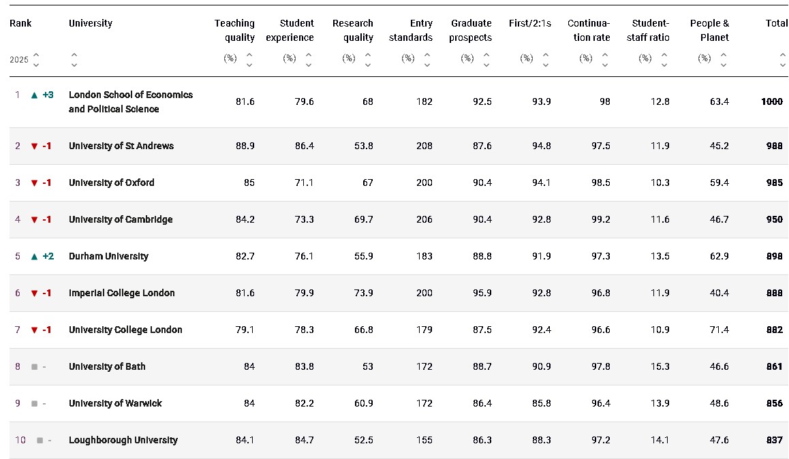Open University of Oxford entry
Image resolution: width=789 pixels, height=459 pixels.
(112, 183)
